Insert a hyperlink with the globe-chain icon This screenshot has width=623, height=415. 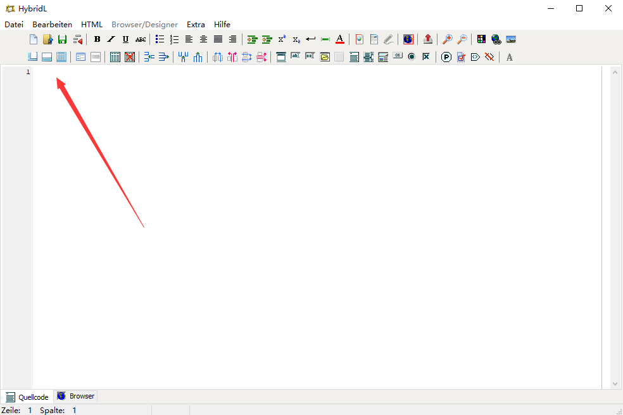[x=496, y=39]
